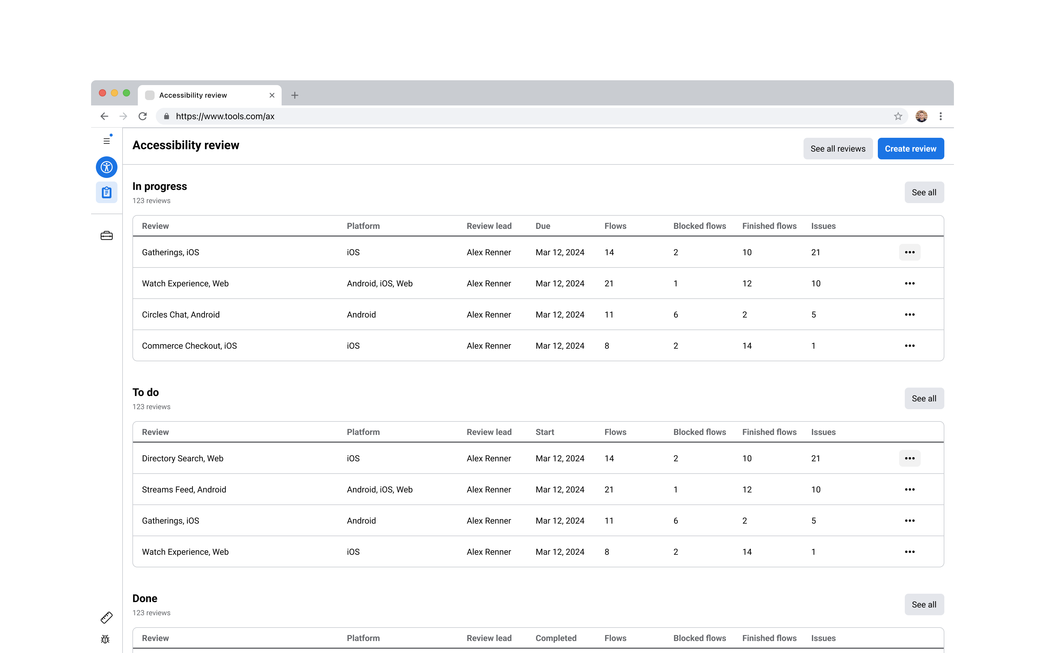Click the accessibility icon in sidebar
This screenshot has width=1045, height=653.
[107, 167]
